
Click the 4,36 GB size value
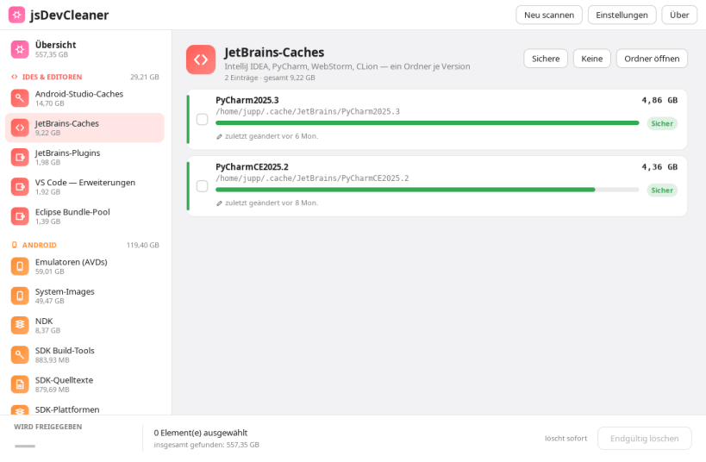(x=659, y=166)
